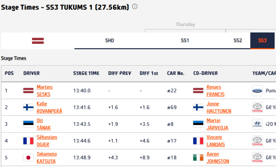This screenshot has height=167, width=276.
Task: Click the Toyota logo in Ogier row
Action: click(257, 141)
